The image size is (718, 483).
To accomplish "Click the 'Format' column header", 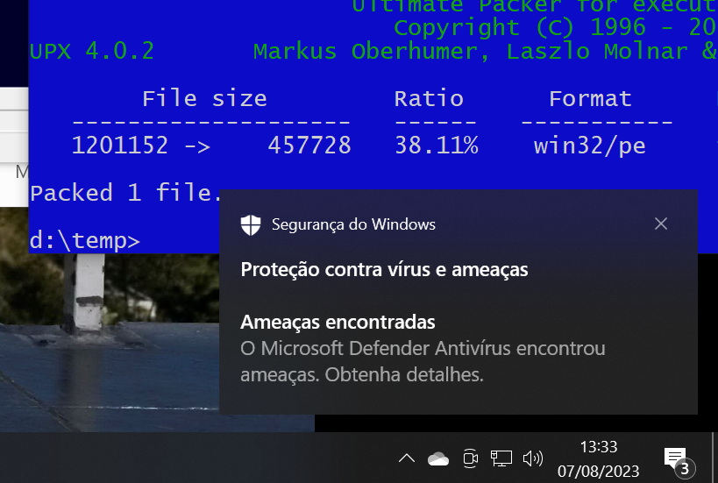I will click(590, 98).
